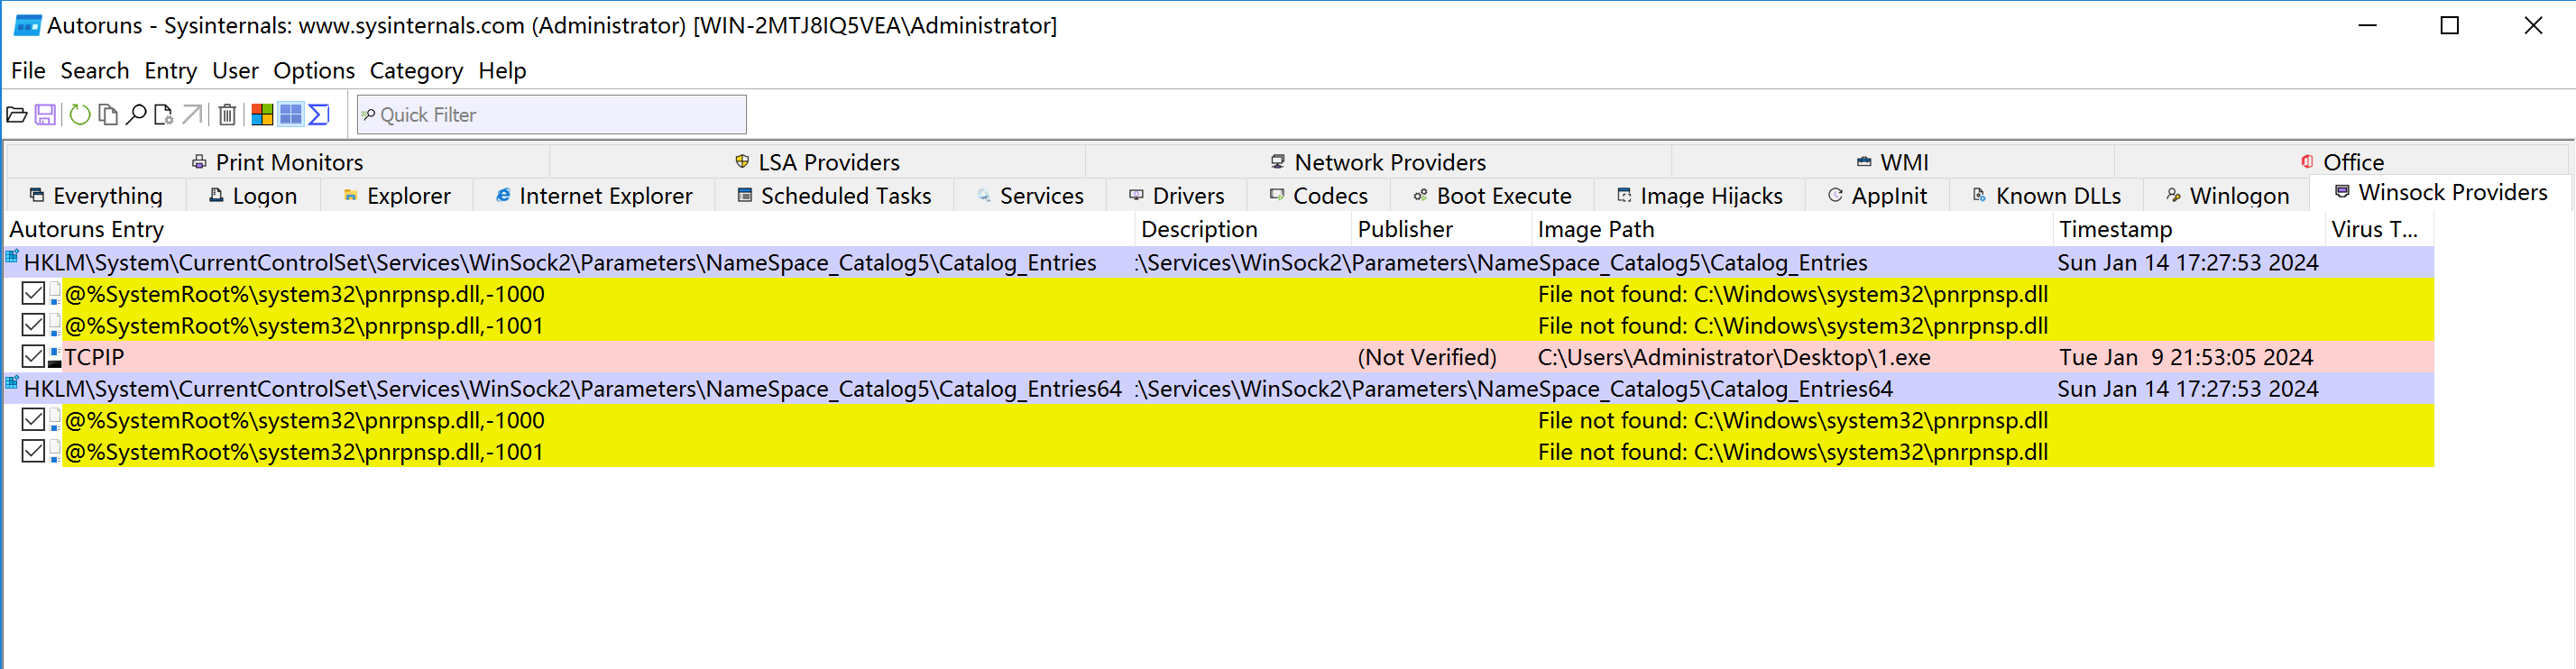Switch to the Scheduled Tasks tab
Screen dimensions: 2576x669
834,196
